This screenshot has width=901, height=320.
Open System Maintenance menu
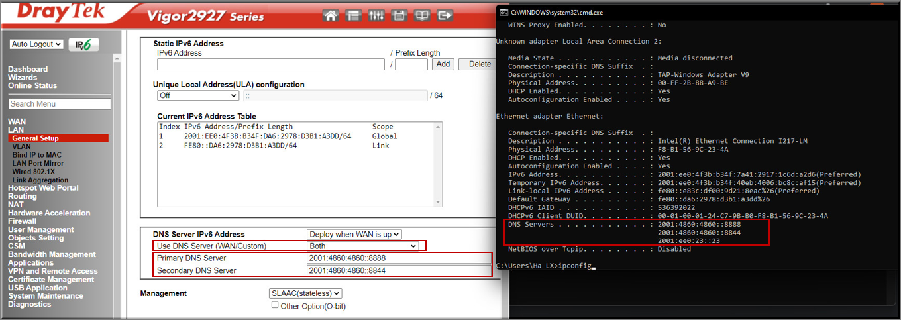[x=46, y=296]
